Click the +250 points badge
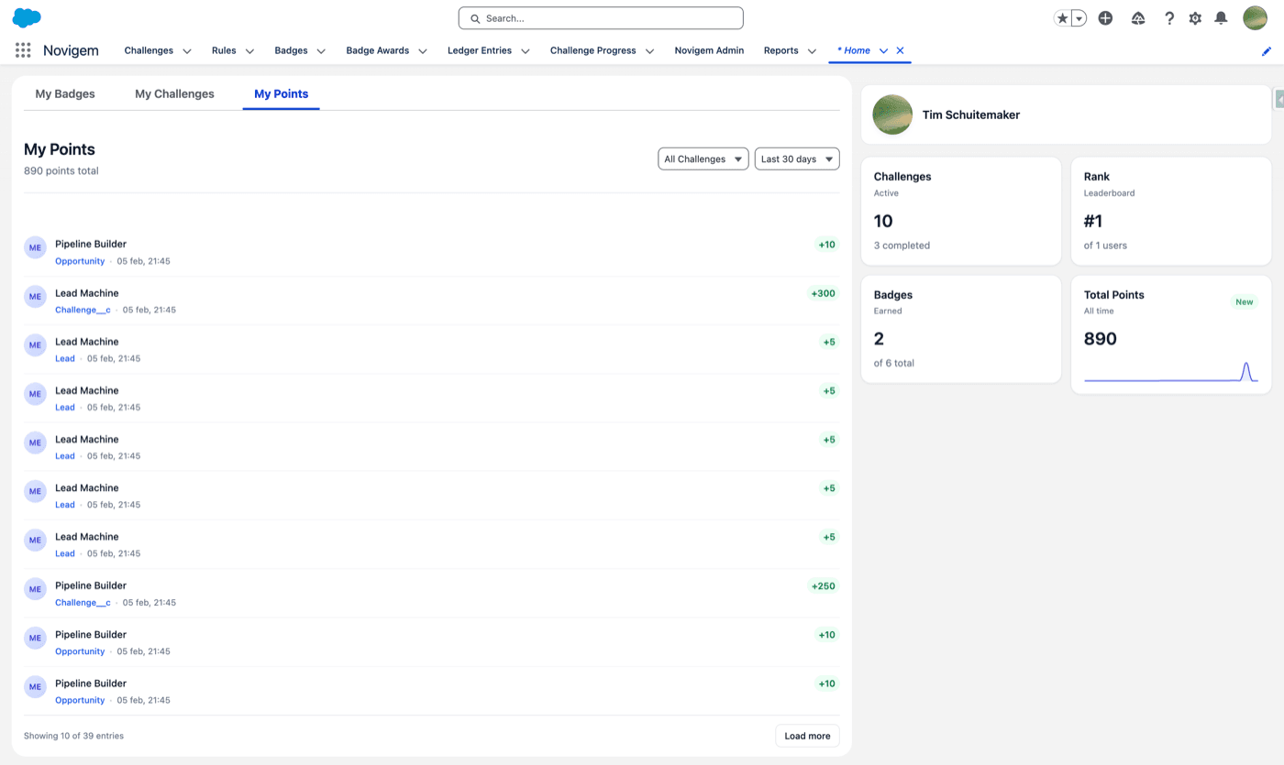Screen dimensions: 1284x765 (x=823, y=586)
